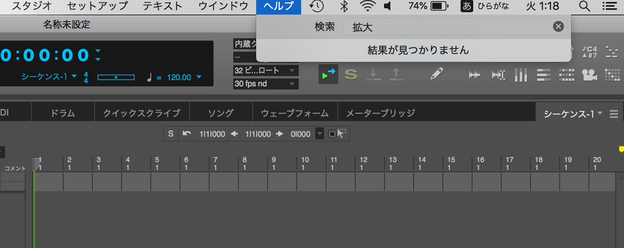Viewport: 624px width, 248px height.
Task: Click the grid icon at toolbar's right end
Action: pos(612,75)
